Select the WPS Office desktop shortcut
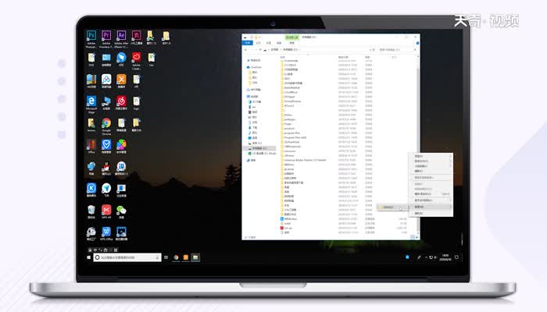Image resolution: width=547 pixels, height=312 pixels. 106,234
